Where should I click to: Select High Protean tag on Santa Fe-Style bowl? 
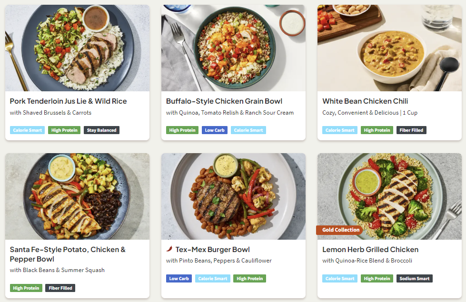pyautogui.click(x=26, y=288)
